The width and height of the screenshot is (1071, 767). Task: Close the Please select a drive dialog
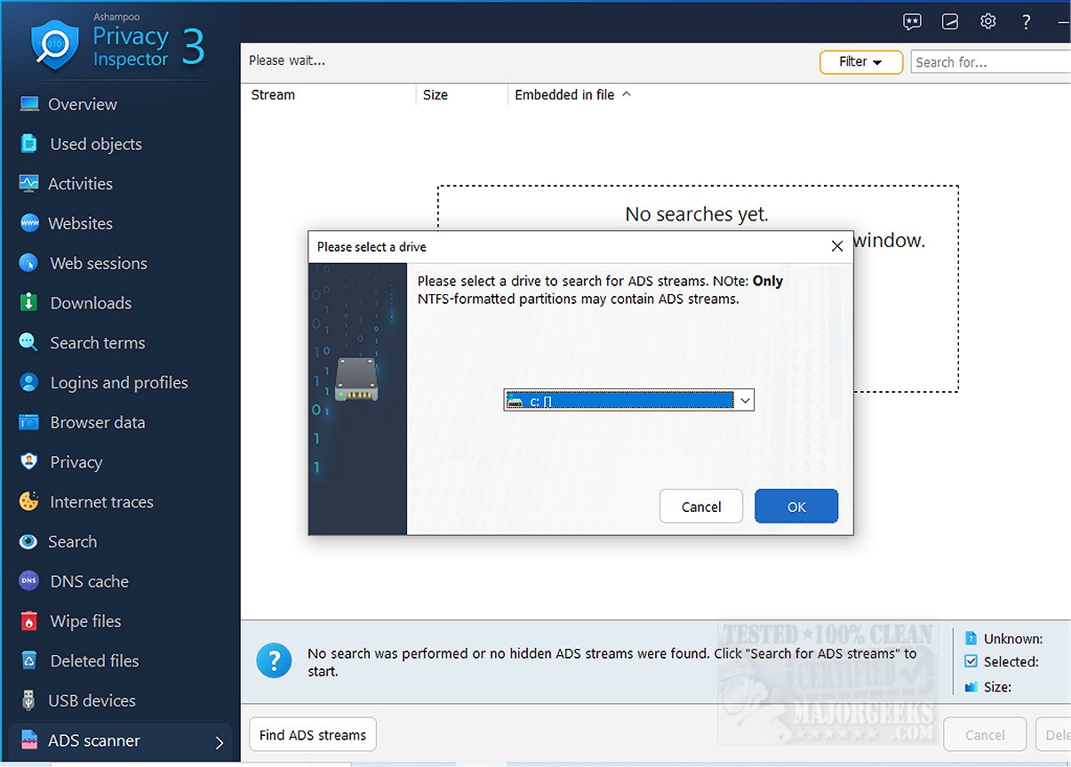tap(836, 246)
